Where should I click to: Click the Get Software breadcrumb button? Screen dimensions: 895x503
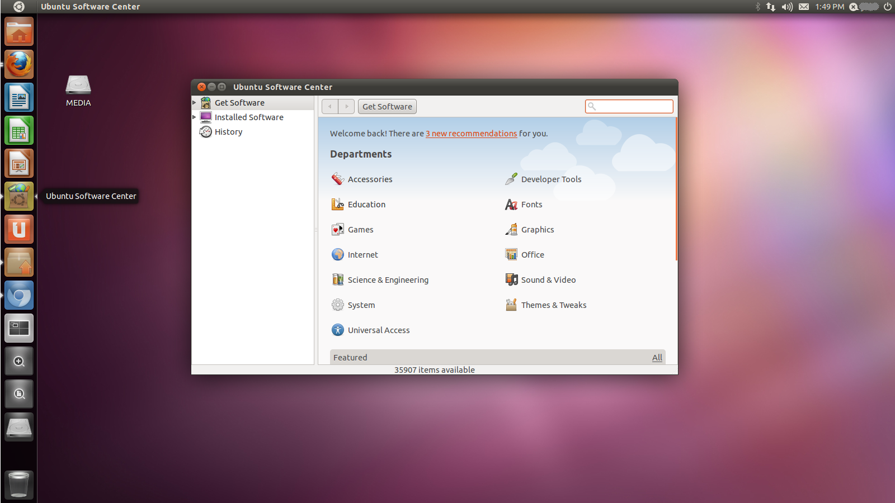(x=387, y=106)
